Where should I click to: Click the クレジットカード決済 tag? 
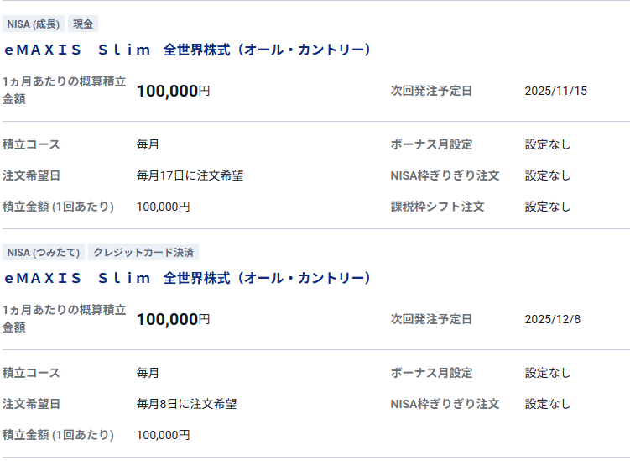[143, 252]
